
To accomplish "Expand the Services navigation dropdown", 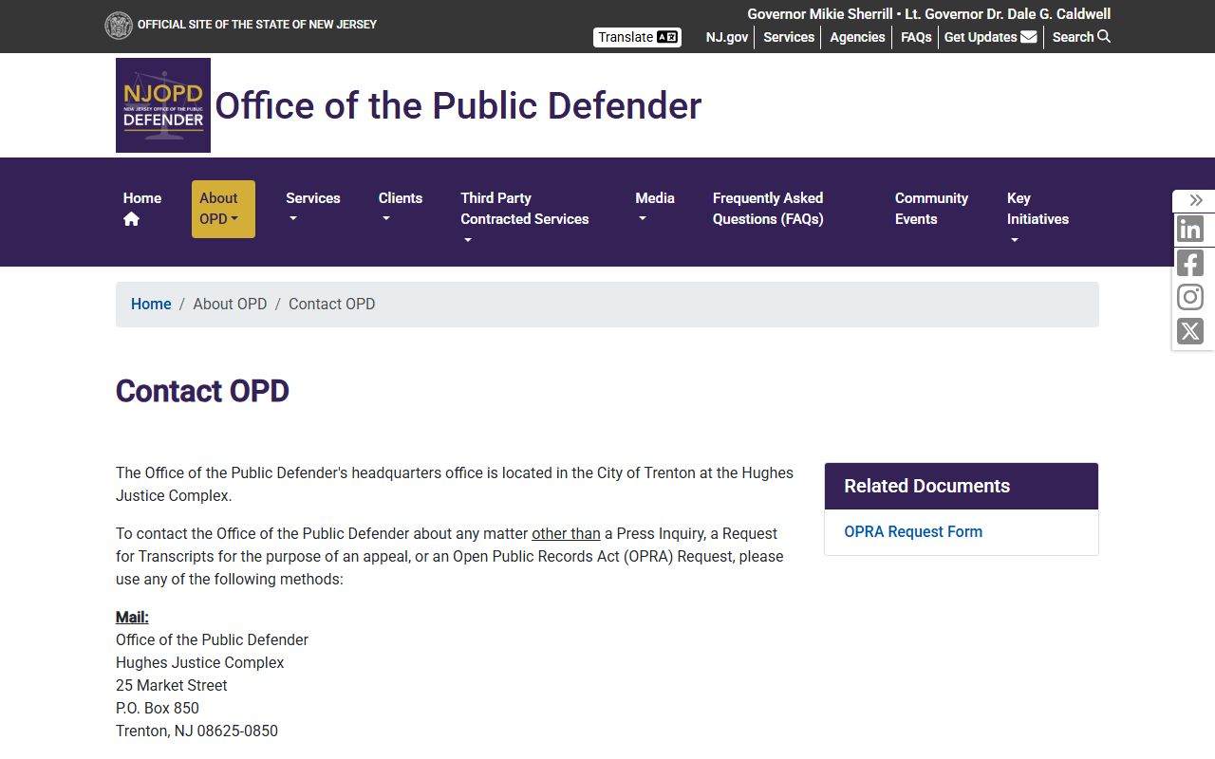I will click(313, 209).
